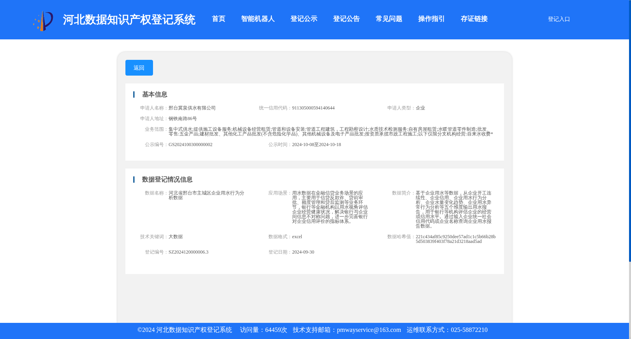Select applicant type value 企业
The height and width of the screenshot is (339, 631).
tap(420, 108)
